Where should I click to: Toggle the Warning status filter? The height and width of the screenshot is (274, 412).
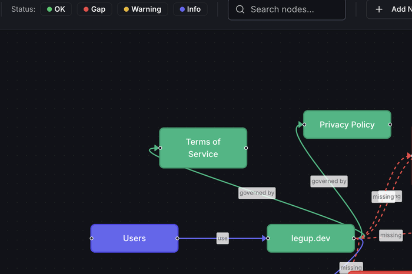click(x=142, y=9)
